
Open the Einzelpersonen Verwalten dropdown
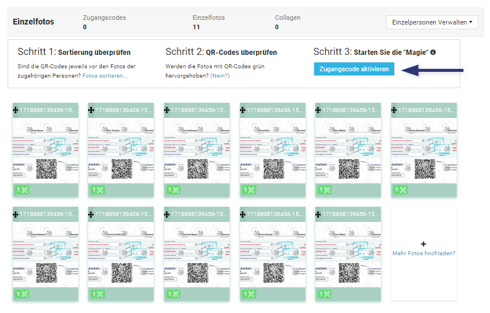pyautogui.click(x=432, y=23)
